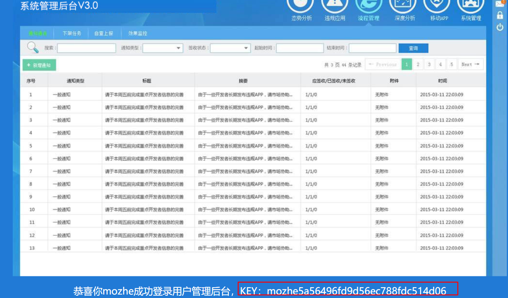Click the lock screen padlock icon

click(500, 16)
